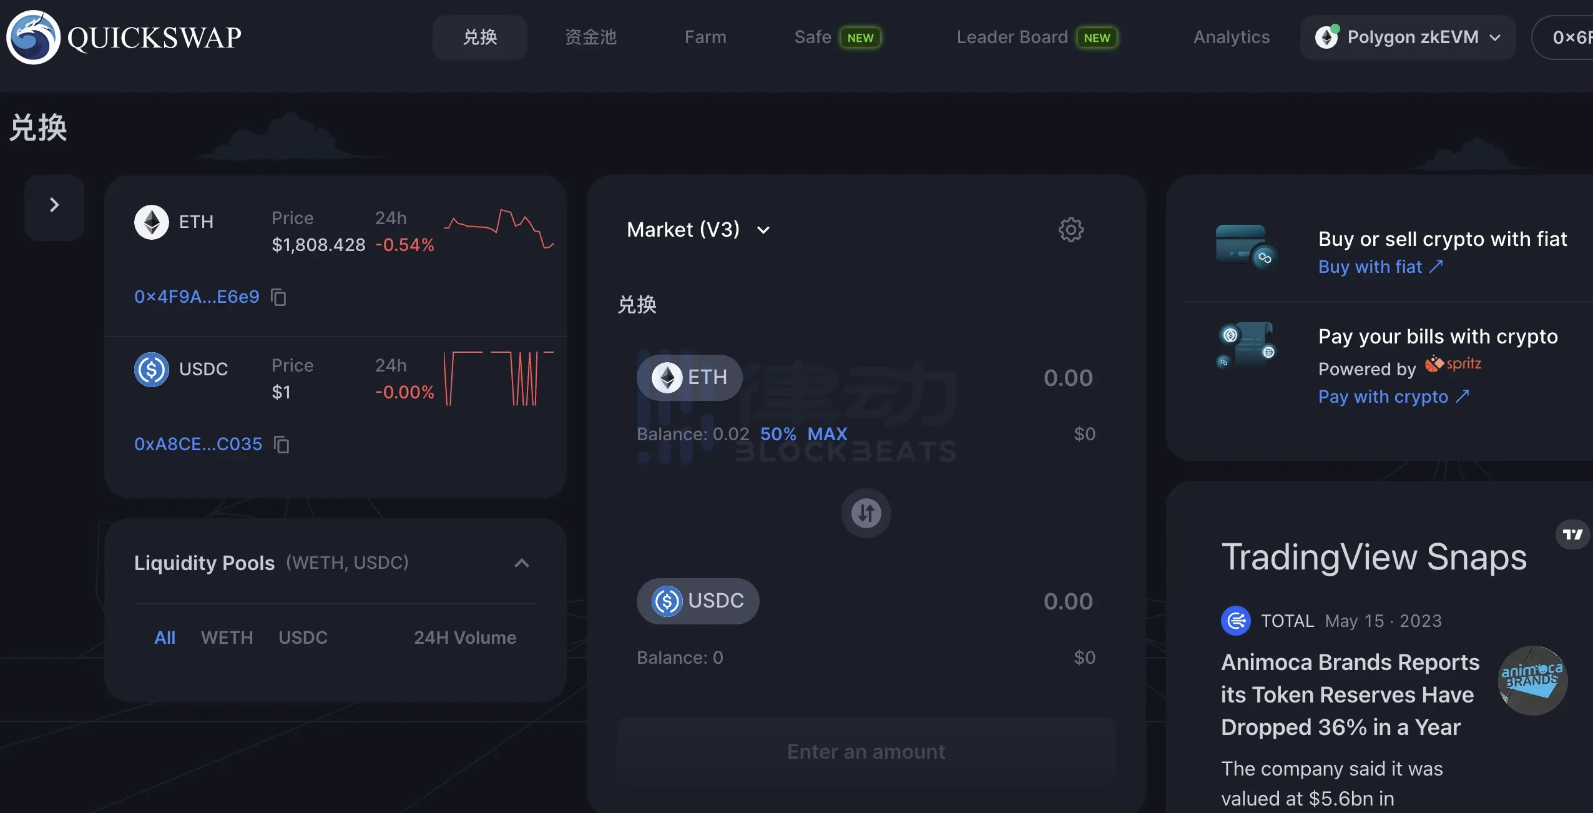Click the swap direction arrow icon
Screen dimensions: 1593x813
point(866,512)
